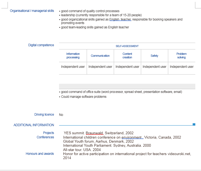Viewport: 201px width, 171px height.
Task: Click the gray shaded bar below the table
Action: (127, 86)
